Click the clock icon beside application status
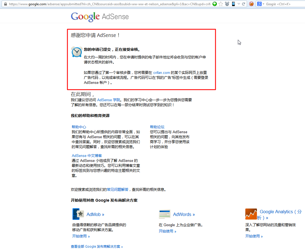The image size is (305, 251). [77, 52]
